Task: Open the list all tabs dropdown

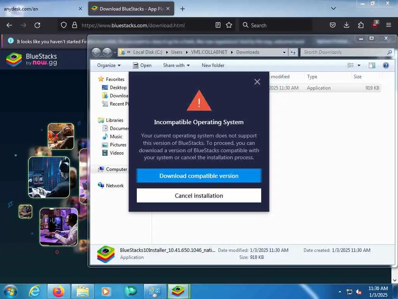Action: [333, 9]
